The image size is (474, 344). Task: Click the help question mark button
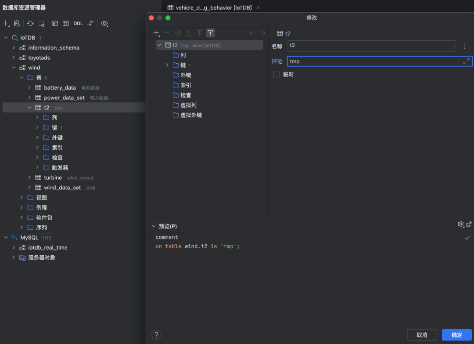[x=156, y=335]
